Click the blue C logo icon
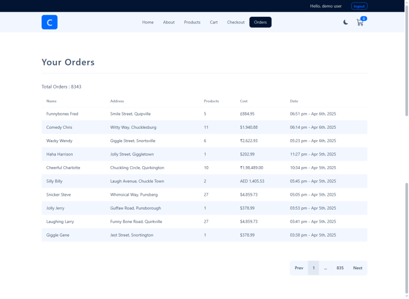This screenshot has width=409, height=299. point(50,22)
